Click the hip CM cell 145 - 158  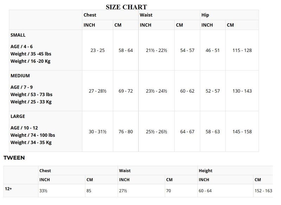pyautogui.click(x=242, y=132)
